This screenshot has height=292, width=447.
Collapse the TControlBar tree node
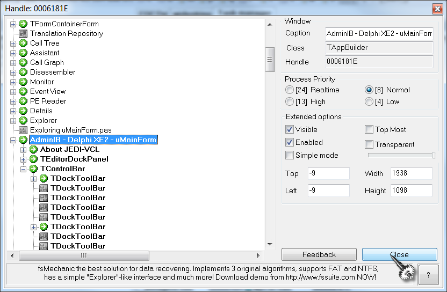[x=24, y=169]
